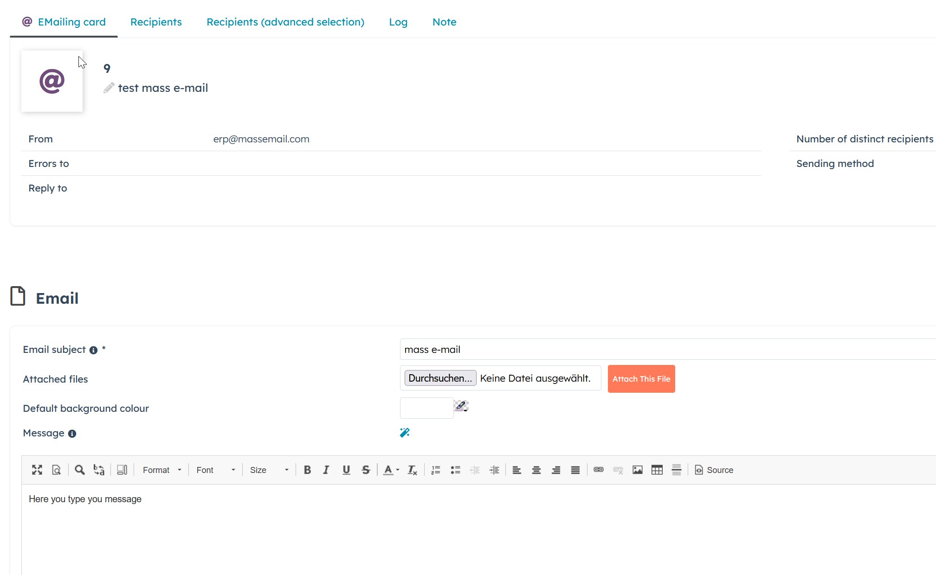Insert a table into the message
The image size is (936, 575).
point(657,470)
